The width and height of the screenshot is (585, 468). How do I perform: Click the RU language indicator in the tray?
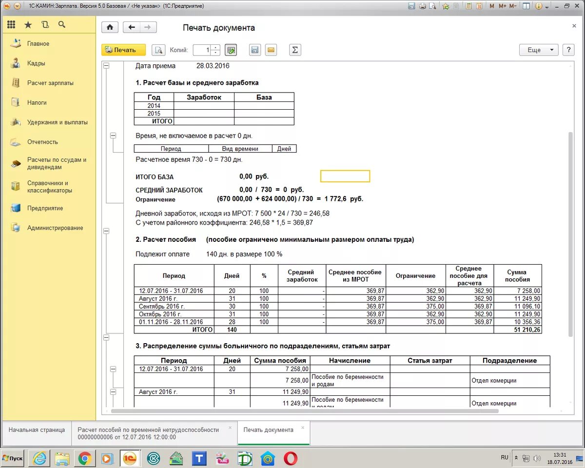[x=505, y=457]
